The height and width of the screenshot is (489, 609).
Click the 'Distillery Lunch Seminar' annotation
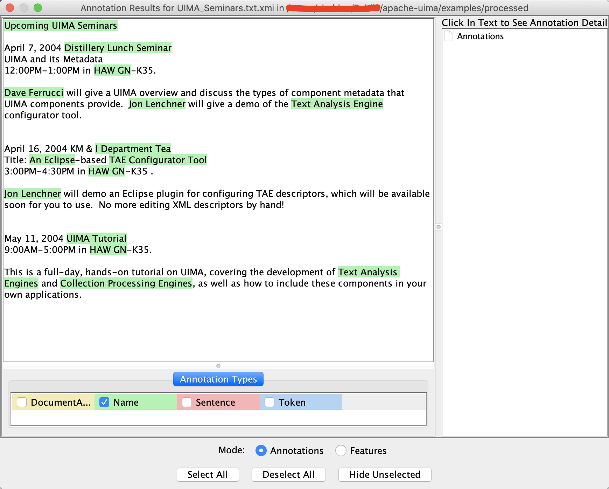(x=118, y=48)
